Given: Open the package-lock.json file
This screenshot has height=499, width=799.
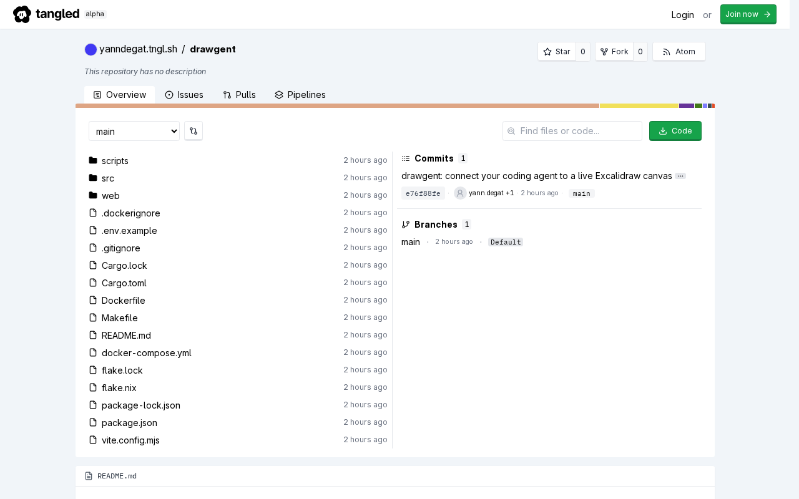Looking at the screenshot, I should pyautogui.click(x=141, y=405).
